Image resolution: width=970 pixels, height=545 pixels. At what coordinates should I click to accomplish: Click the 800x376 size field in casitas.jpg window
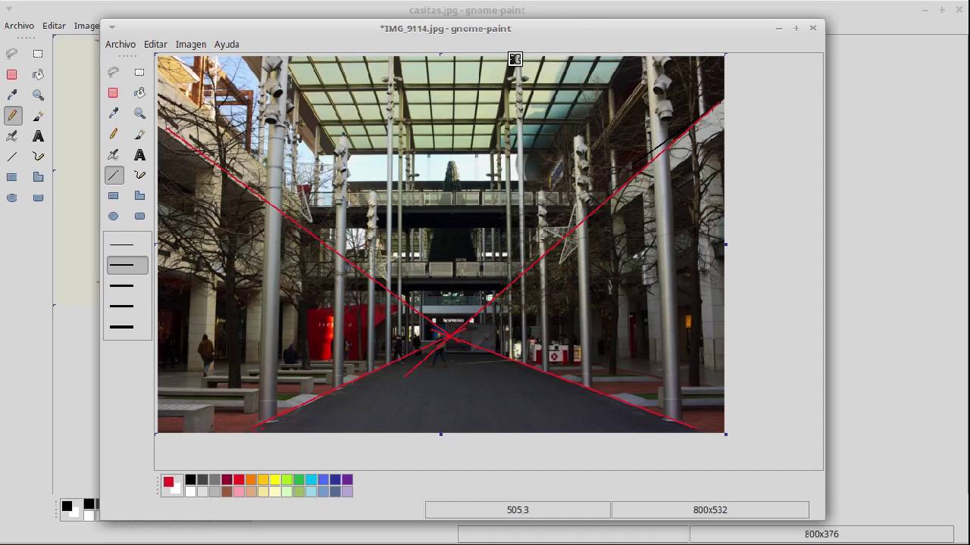(821, 534)
